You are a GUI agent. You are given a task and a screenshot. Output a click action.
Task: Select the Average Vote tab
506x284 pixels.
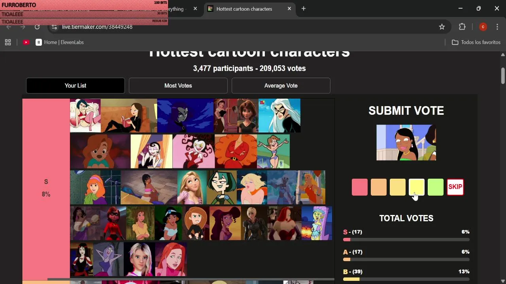tap(281, 86)
